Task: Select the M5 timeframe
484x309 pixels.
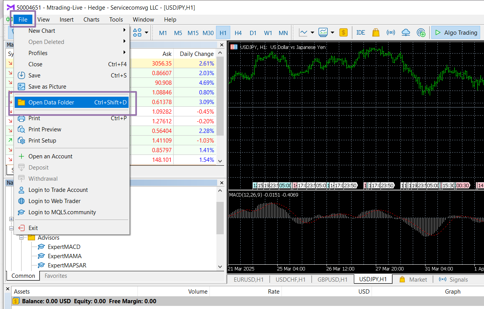Action: pyautogui.click(x=178, y=33)
